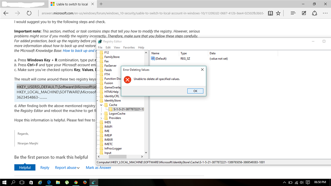Expand the LogonCache registry key
The image size is (331, 186).
coord(101,114)
